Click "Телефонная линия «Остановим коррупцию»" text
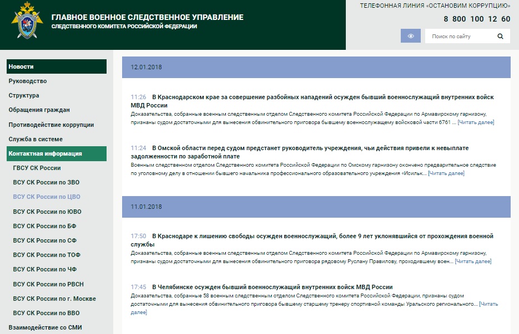The image size is (519, 334). 435,6
